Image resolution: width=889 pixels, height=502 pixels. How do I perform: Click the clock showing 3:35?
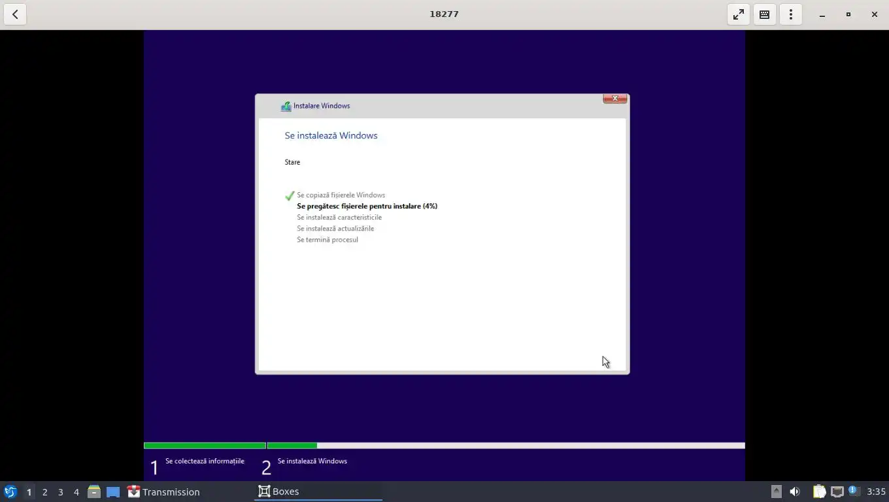click(876, 492)
